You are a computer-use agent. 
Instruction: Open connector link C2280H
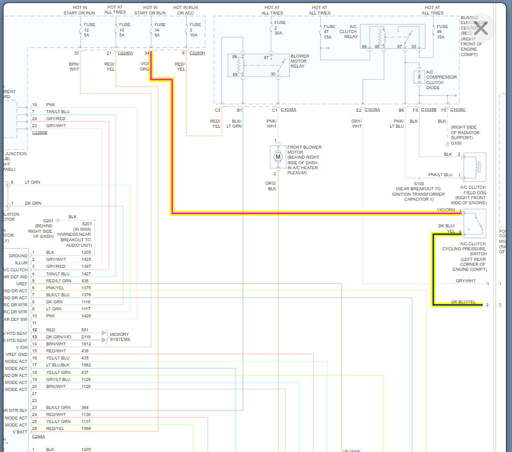pos(197,53)
